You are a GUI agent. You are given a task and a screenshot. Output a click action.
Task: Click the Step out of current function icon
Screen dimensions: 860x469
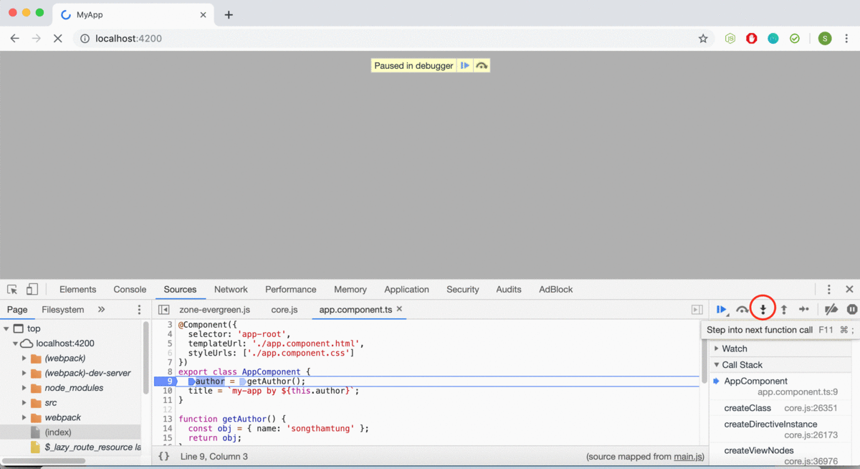pos(784,309)
